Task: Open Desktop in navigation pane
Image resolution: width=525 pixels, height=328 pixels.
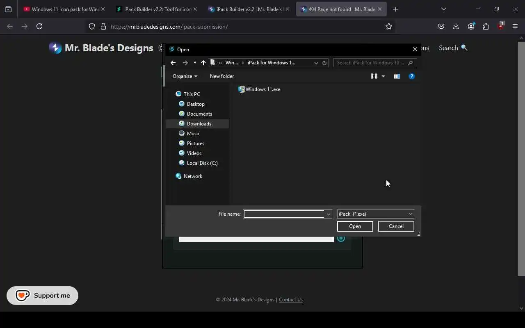Action: click(x=192, y=104)
